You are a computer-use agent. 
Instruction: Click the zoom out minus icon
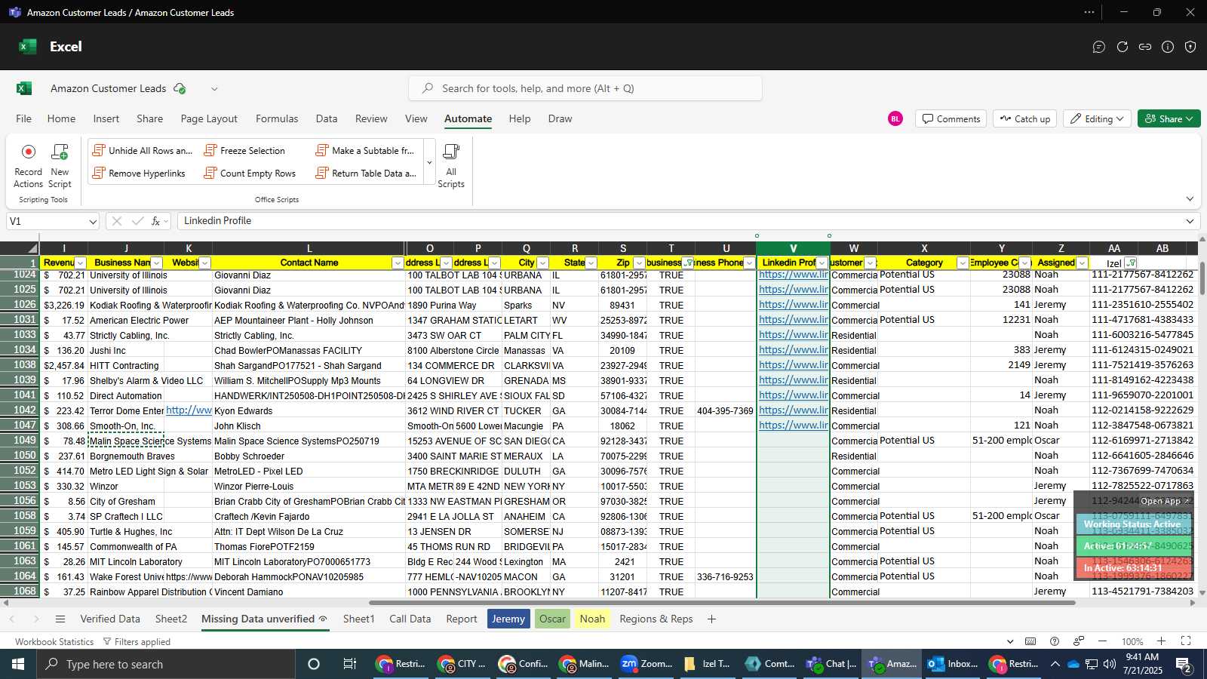tap(1102, 641)
